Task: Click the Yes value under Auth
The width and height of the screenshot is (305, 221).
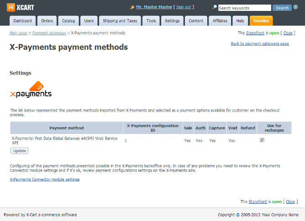Action: tap(199, 141)
